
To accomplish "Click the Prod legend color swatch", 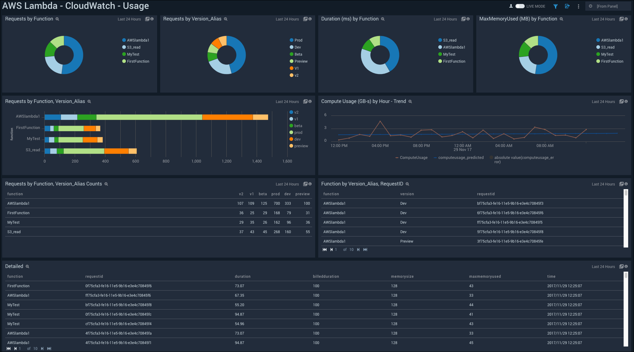I will (292, 40).
